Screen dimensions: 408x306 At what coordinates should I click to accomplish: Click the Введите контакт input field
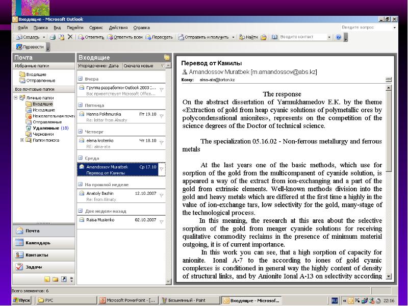[x=302, y=37]
